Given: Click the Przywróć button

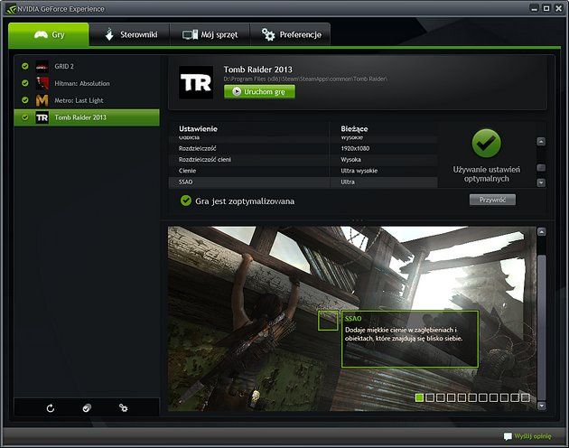Looking at the screenshot, I should point(492,200).
